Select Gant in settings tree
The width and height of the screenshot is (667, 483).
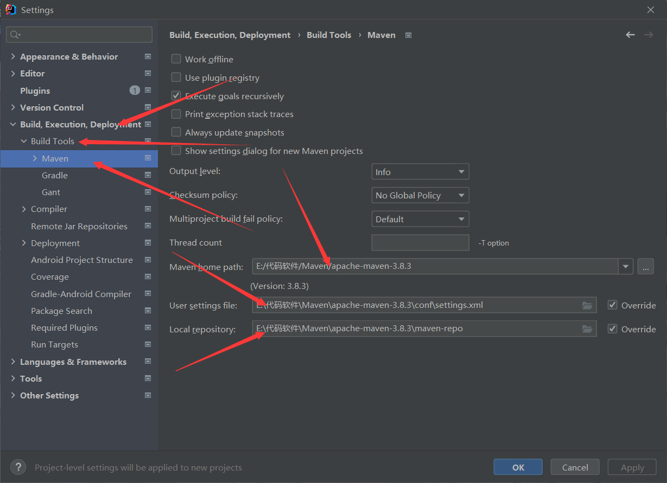point(51,192)
